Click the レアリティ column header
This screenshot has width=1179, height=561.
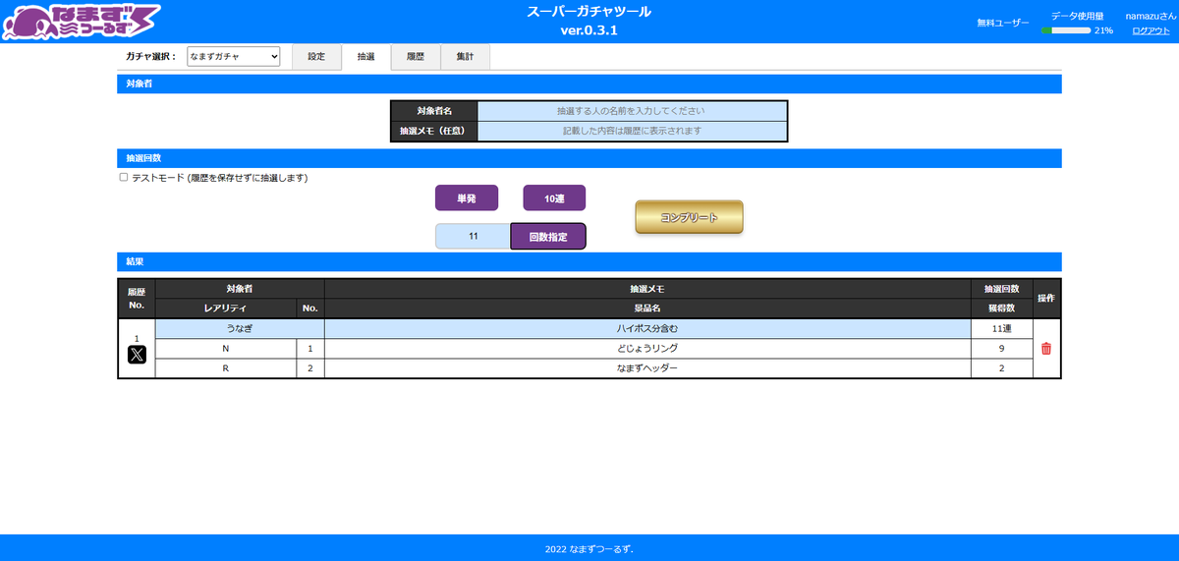point(226,309)
